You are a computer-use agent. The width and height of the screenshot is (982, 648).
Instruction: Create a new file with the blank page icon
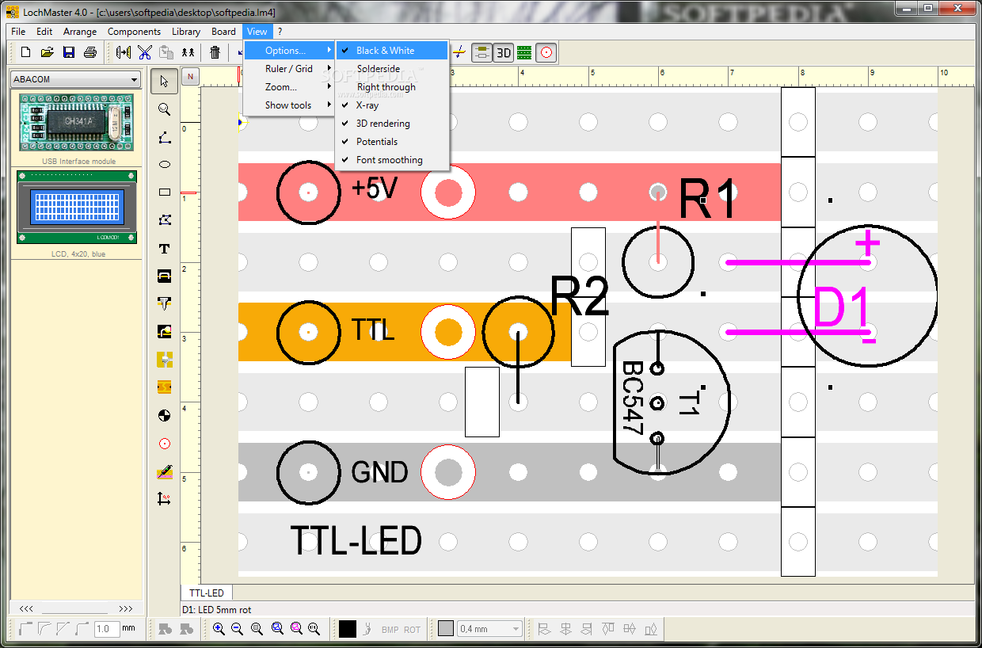coord(25,52)
